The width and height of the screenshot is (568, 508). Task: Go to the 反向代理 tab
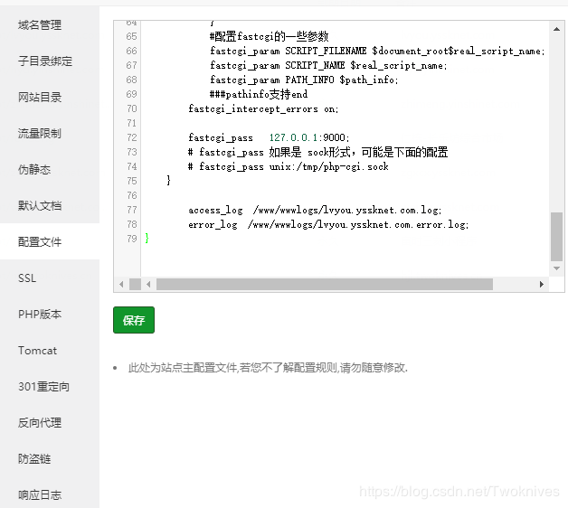(x=40, y=422)
